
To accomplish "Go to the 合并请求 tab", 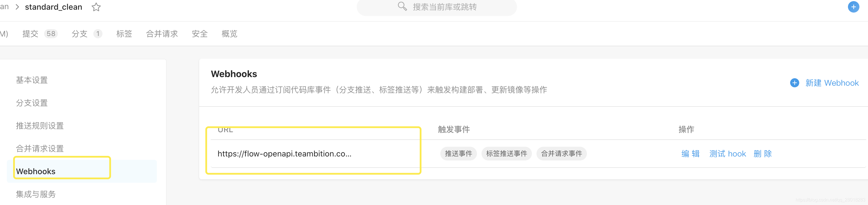I will pos(162,34).
